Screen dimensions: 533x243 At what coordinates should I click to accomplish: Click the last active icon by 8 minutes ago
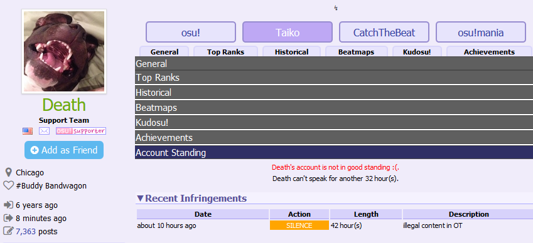(8, 218)
